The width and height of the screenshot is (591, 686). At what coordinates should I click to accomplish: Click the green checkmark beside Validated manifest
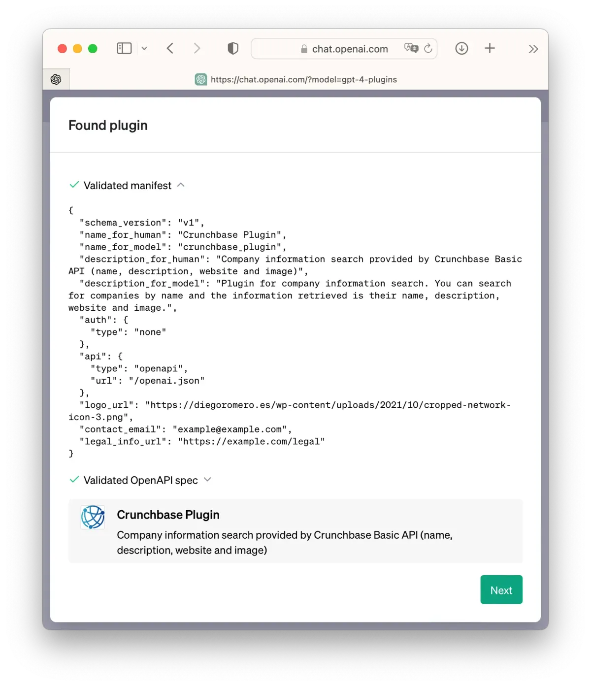pyautogui.click(x=74, y=185)
